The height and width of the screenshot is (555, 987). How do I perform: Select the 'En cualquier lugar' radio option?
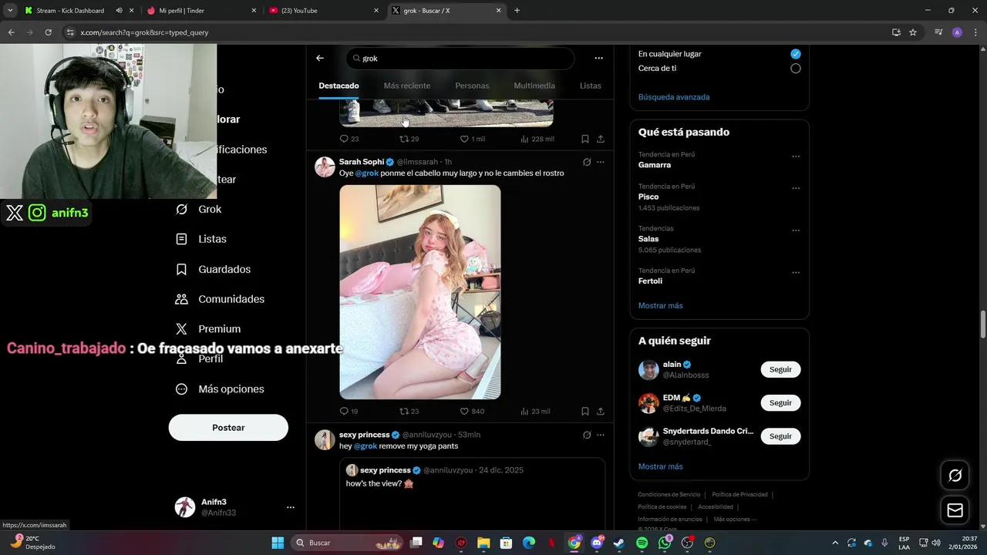click(796, 54)
